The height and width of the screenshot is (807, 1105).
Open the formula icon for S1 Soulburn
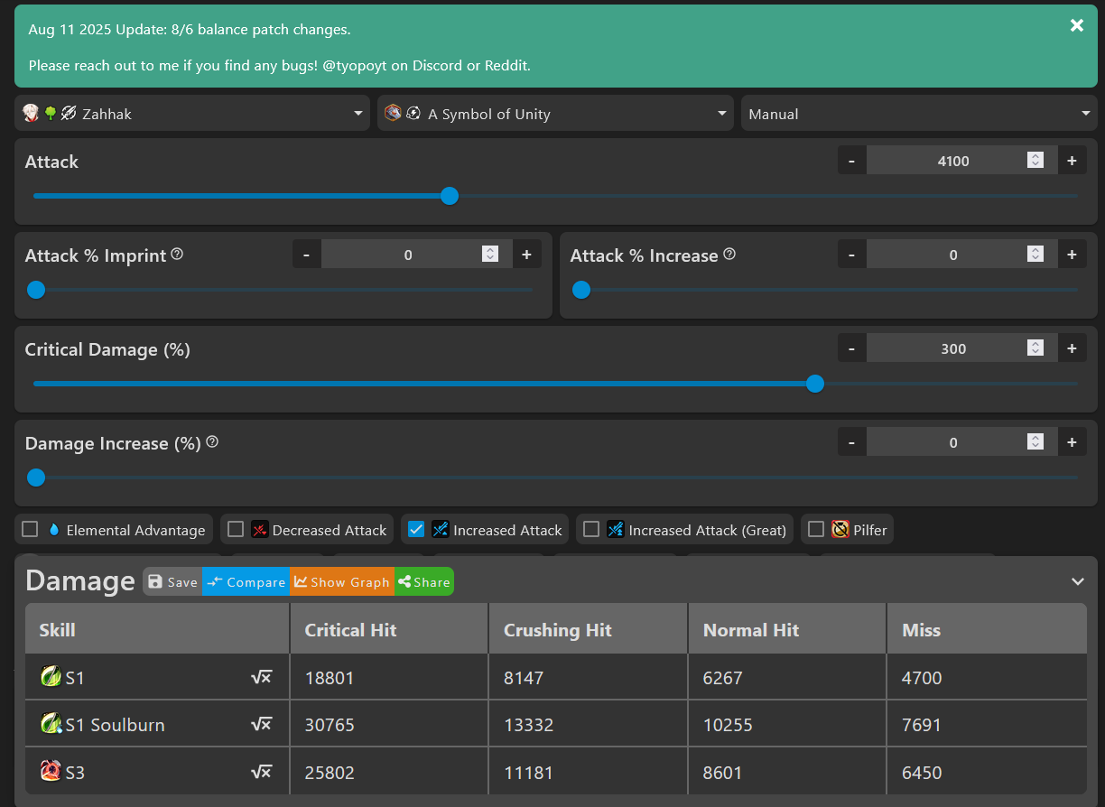pos(261,725)
